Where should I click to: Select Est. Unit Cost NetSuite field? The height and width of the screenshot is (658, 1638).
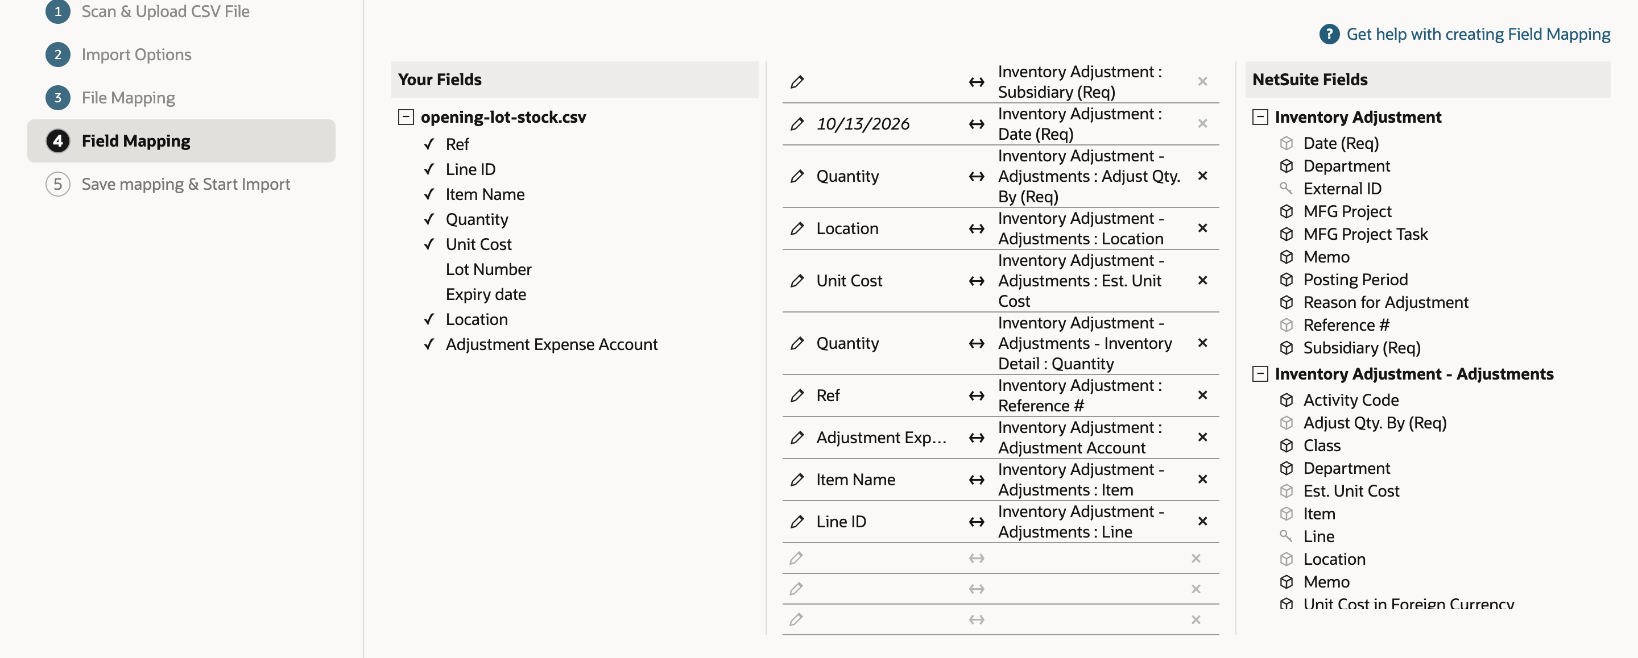pyautogui.click(x=1351, y=491)
